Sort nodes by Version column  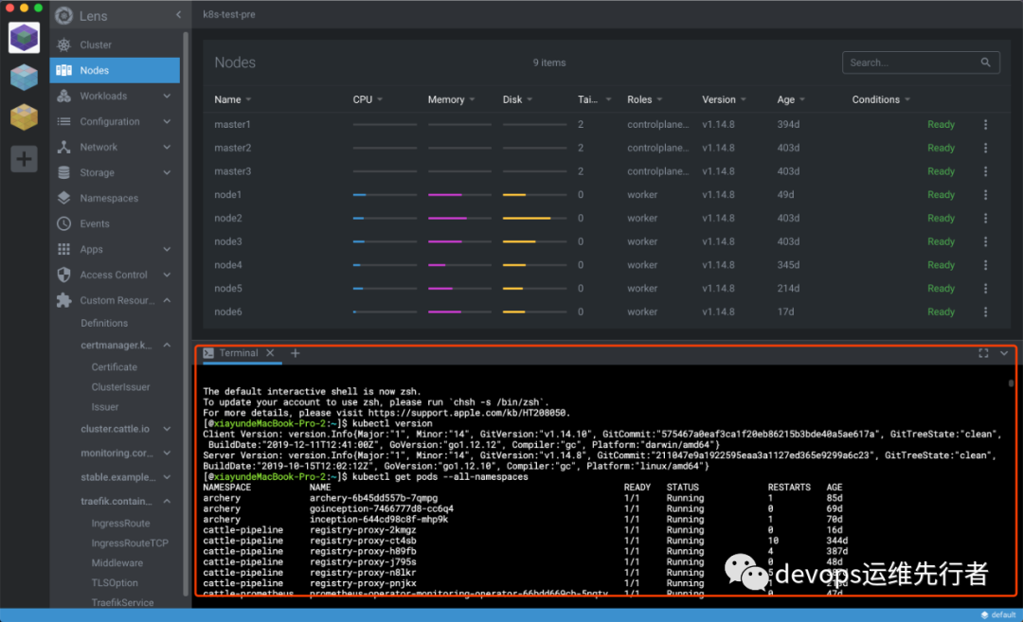[724, 99]
